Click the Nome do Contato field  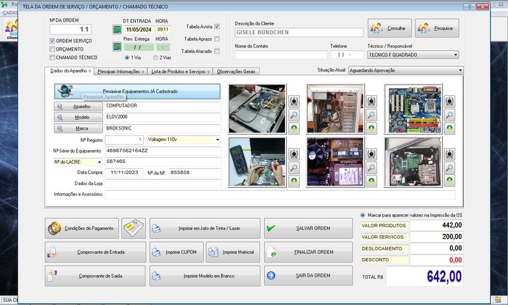pos(281,55)
